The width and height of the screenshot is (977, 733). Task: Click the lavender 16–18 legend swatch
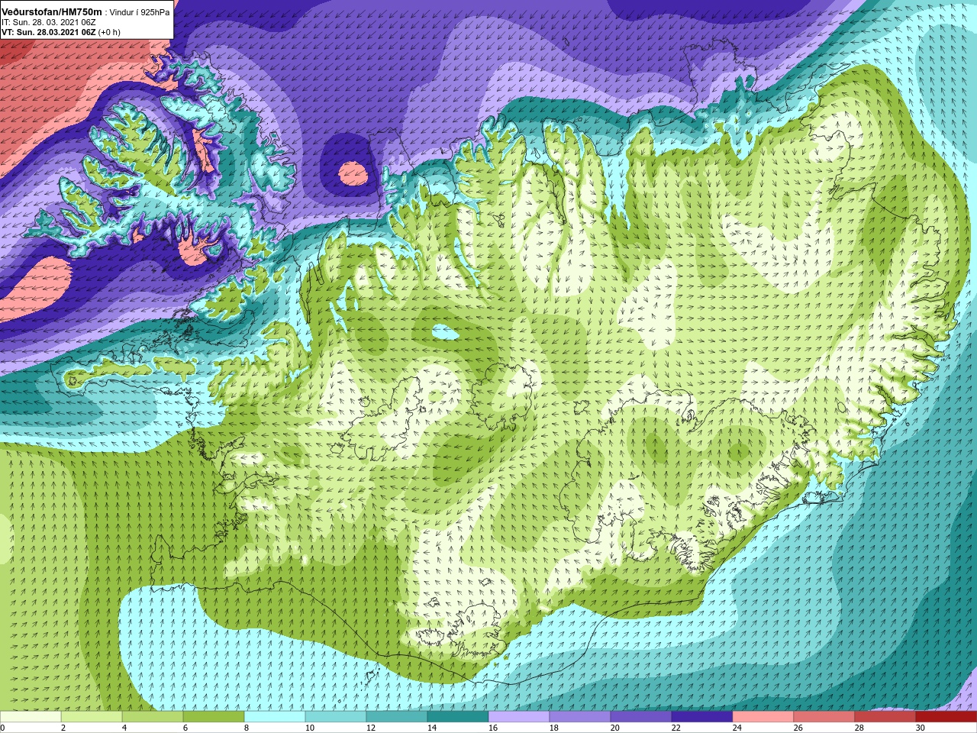(519, 717)
